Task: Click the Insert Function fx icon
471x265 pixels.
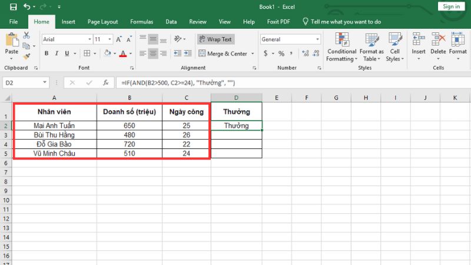Action: [x=105, y=83]
